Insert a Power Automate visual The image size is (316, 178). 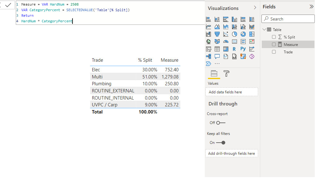(208, 64)
